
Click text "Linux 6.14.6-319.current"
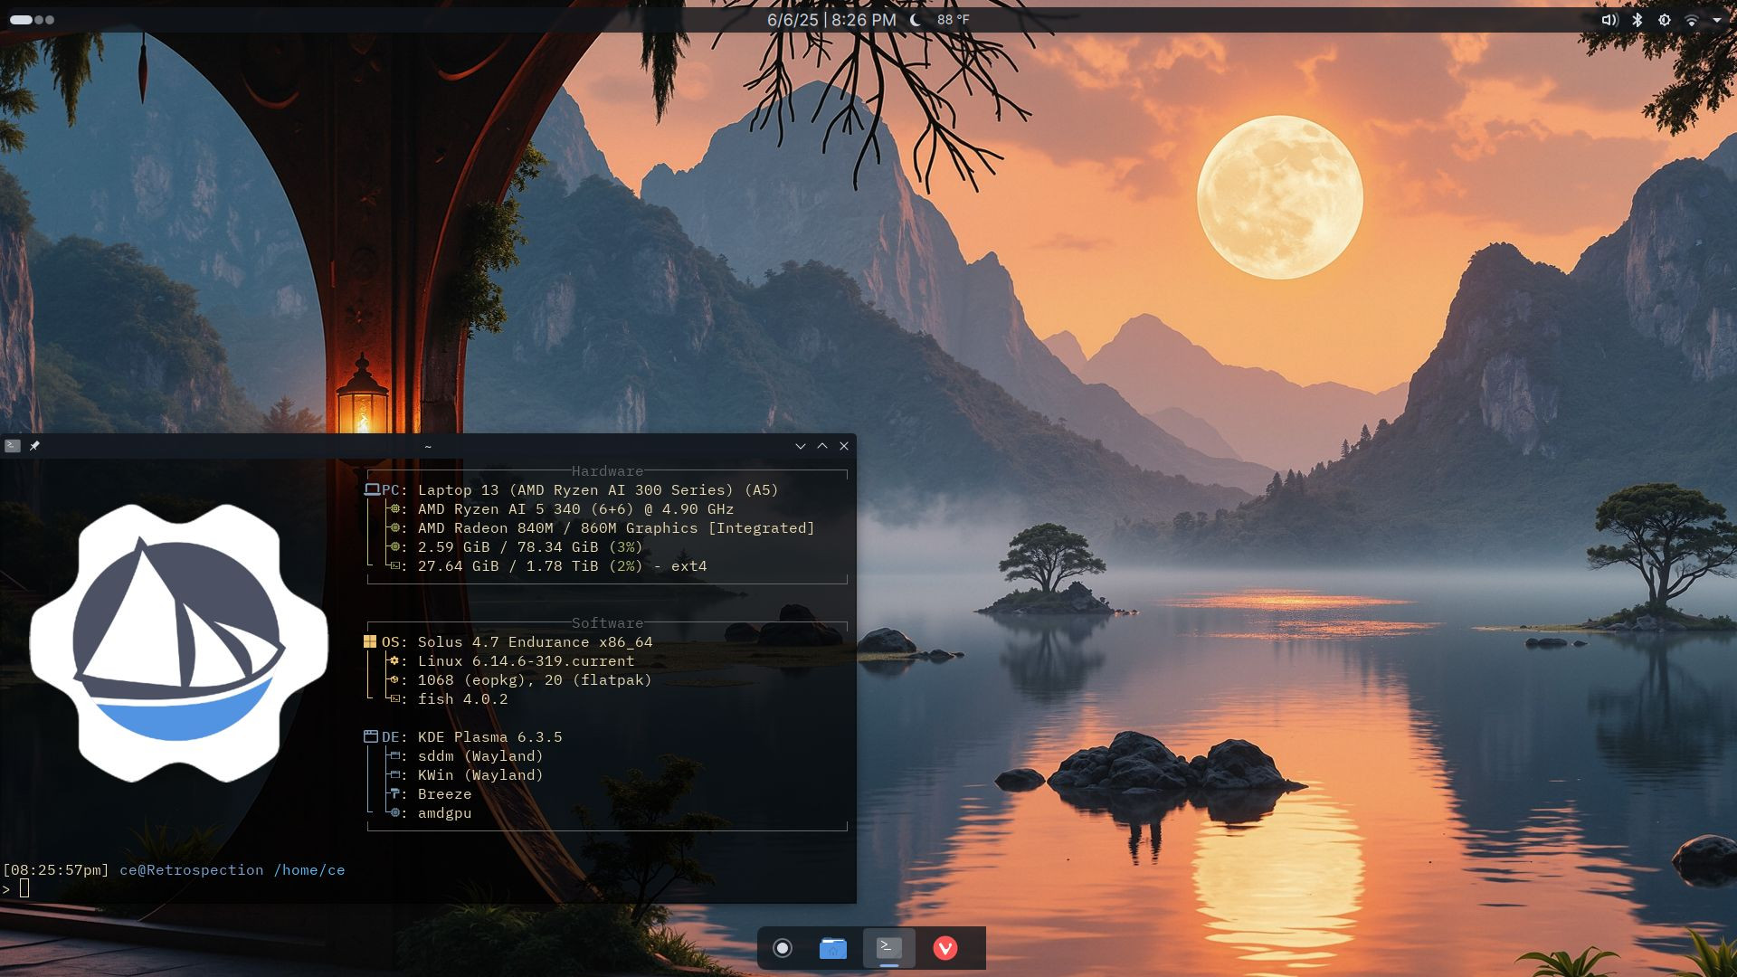coord(526,661)
